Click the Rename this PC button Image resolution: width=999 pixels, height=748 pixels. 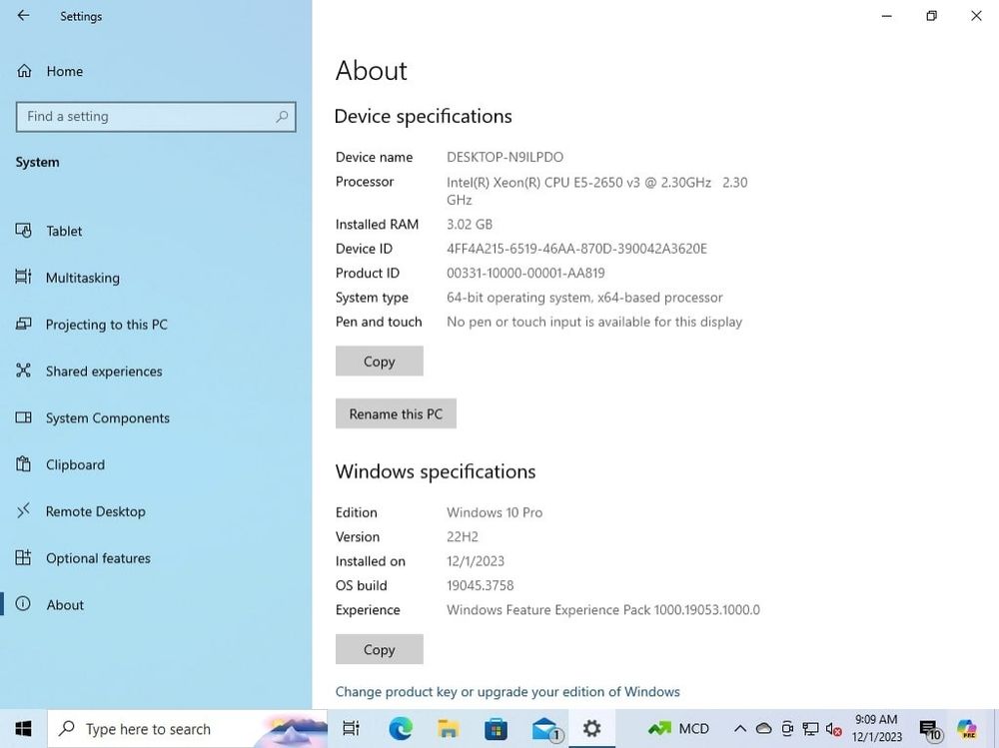tap(396, 414)
